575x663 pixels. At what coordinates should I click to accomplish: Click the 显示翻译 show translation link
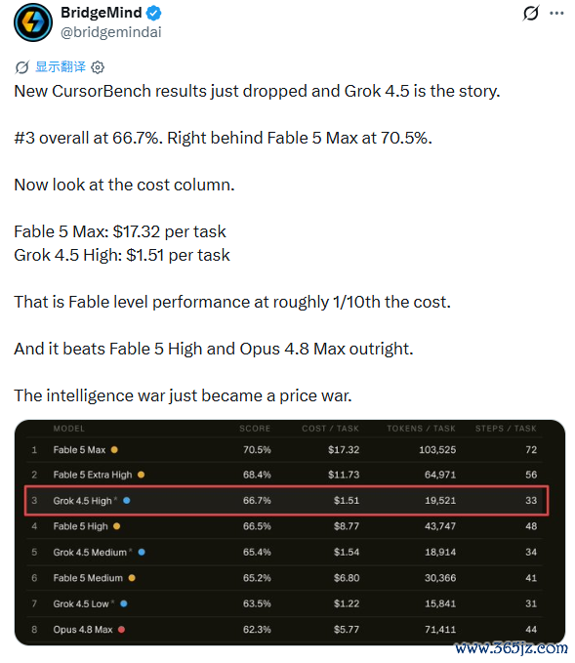[x=61, y=66]
